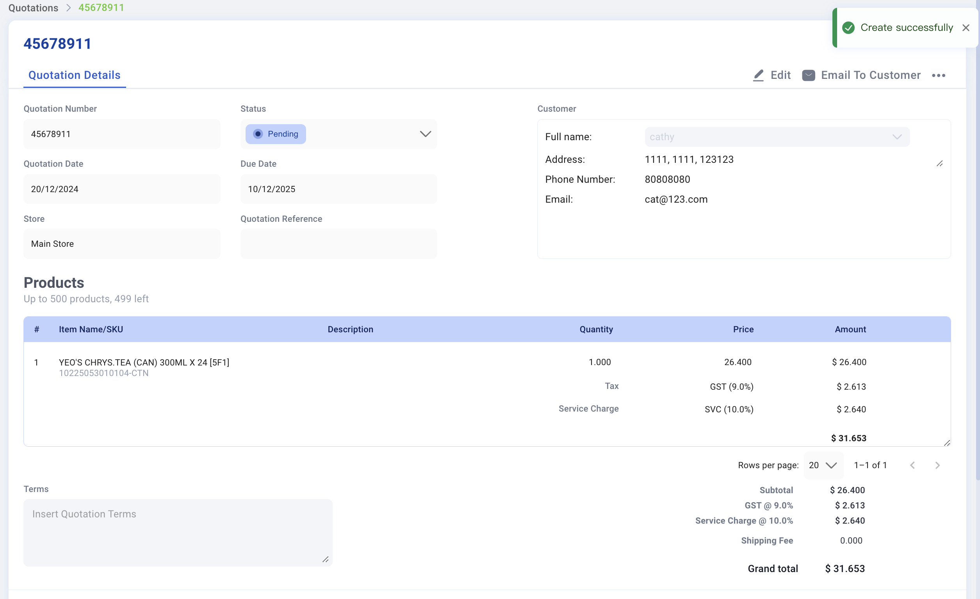The width and height of the screenshot is (980, 599).
Task: Go to next products page arrow
Action: (937, 465)
